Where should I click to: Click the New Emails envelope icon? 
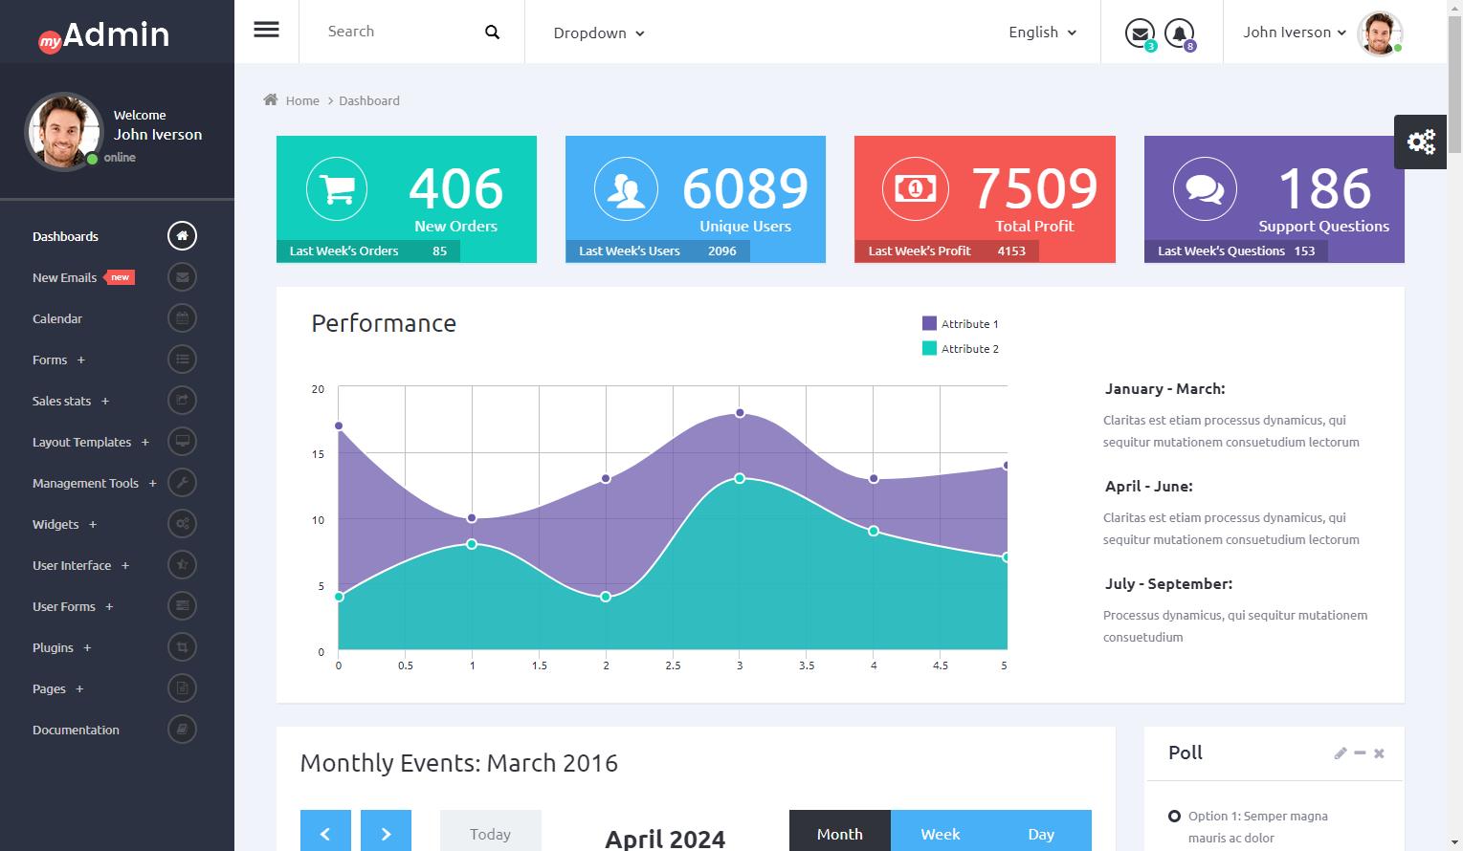coord(182,276)
